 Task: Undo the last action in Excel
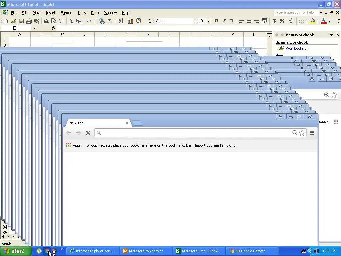[89, 21]
